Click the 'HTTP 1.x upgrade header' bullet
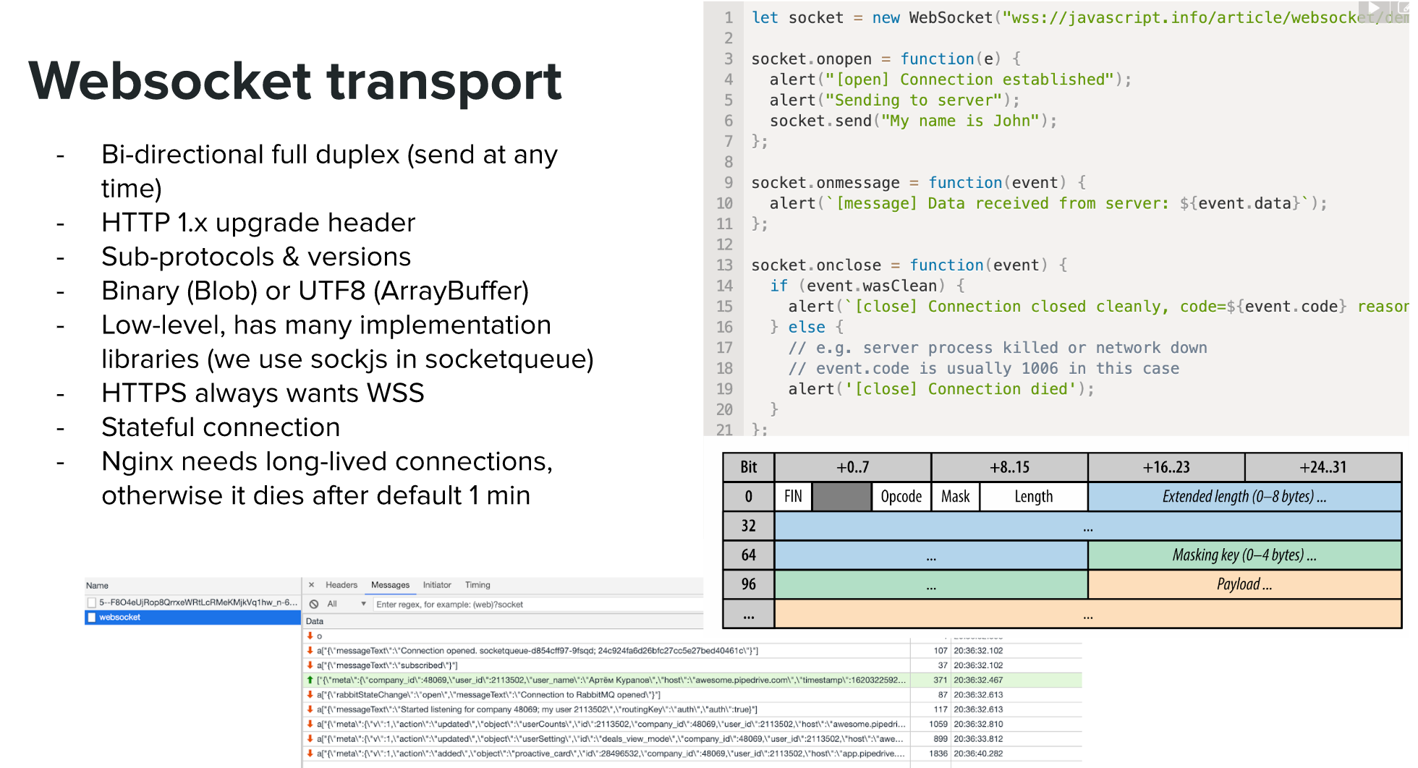 [x=258, y=223]
